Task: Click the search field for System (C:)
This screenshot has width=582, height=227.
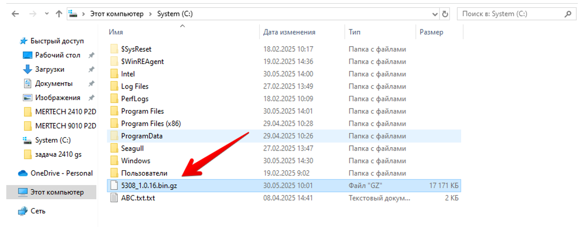Action: click(510, 14)
